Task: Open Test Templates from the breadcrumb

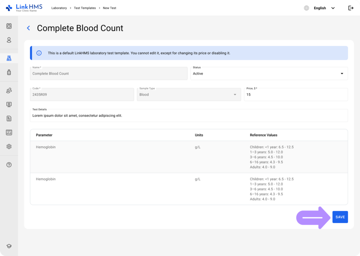Action: (85, 8)
